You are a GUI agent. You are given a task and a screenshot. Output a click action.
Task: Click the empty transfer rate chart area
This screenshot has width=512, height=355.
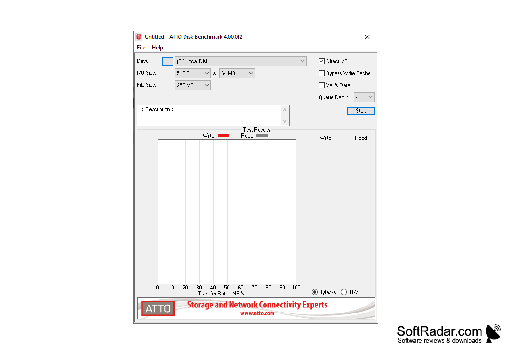[227, 212]
